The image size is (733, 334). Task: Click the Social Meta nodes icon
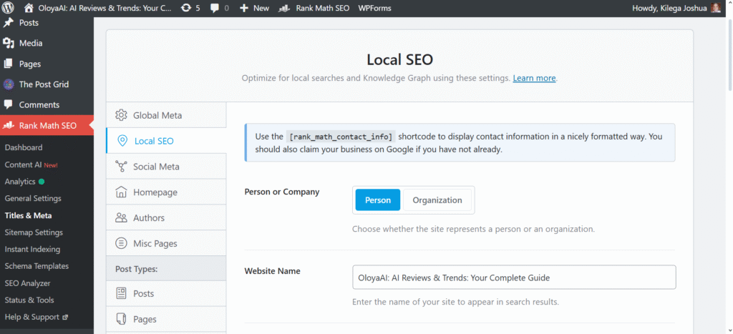(121, 167)
